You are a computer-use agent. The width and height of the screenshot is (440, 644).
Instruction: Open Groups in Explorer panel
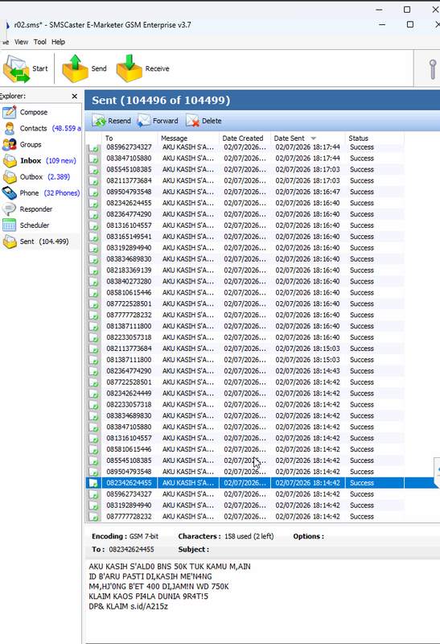tap(31, 145)
